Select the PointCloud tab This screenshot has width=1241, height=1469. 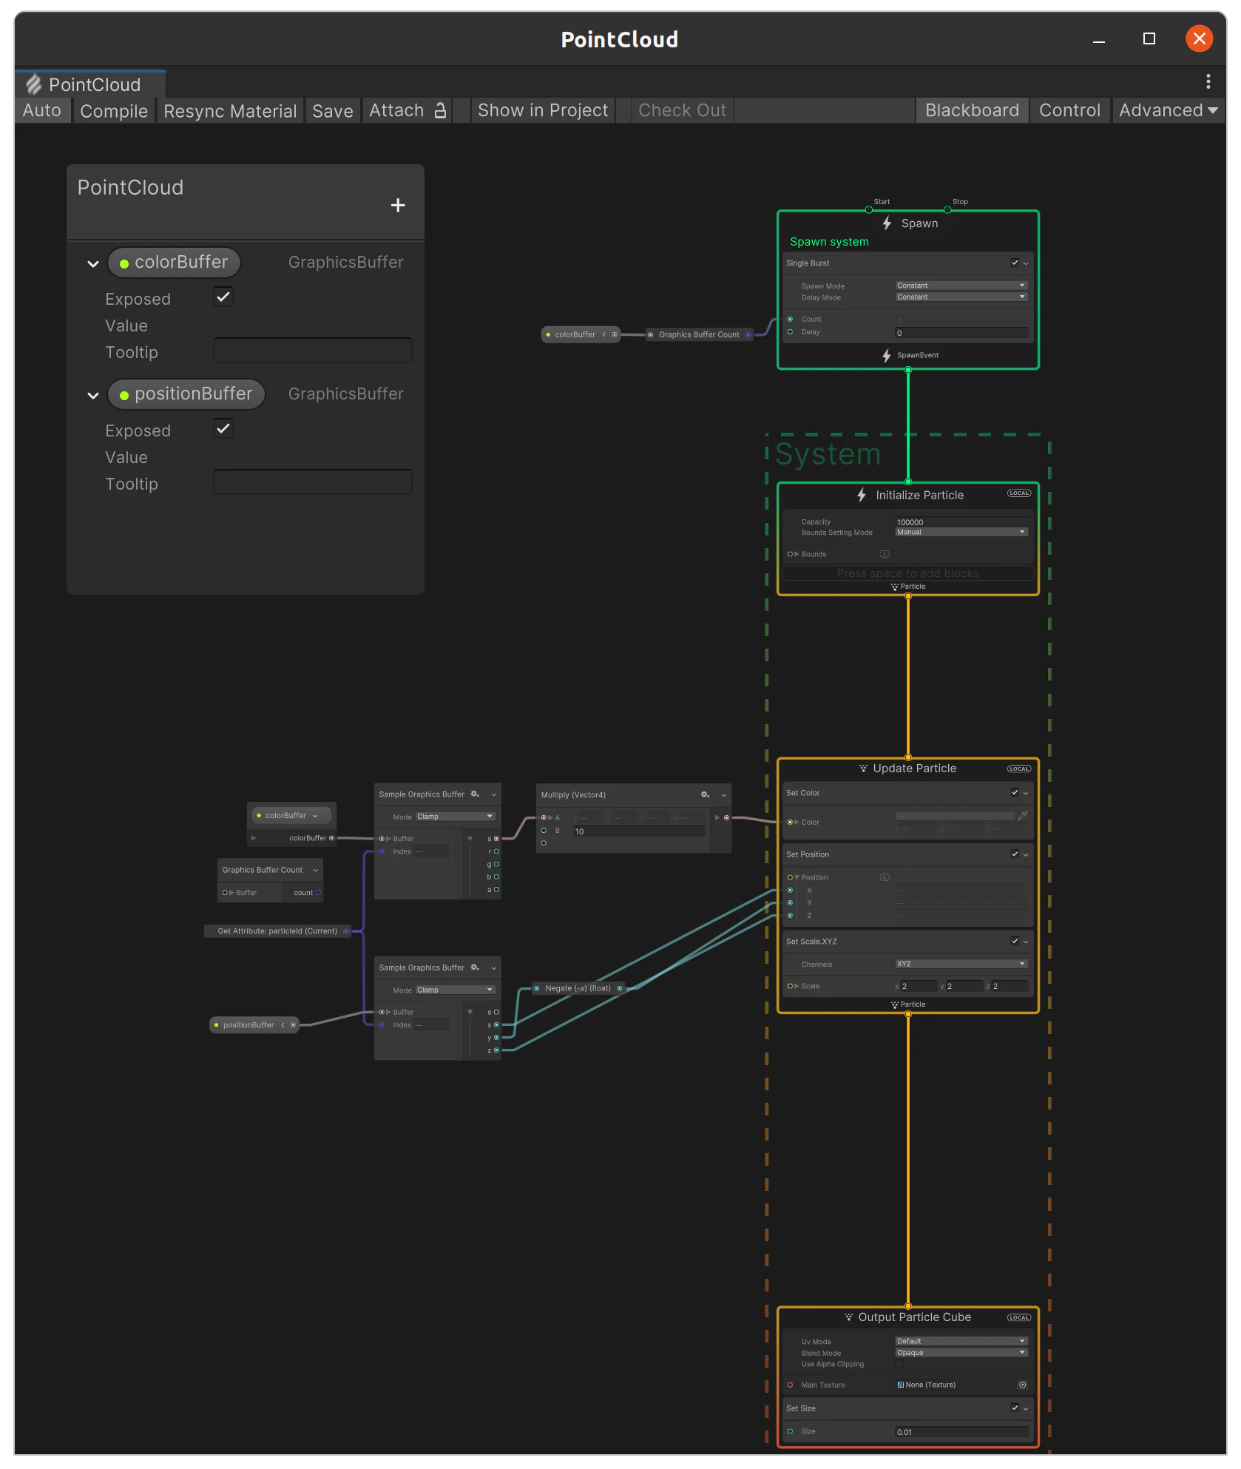[90, 84]
